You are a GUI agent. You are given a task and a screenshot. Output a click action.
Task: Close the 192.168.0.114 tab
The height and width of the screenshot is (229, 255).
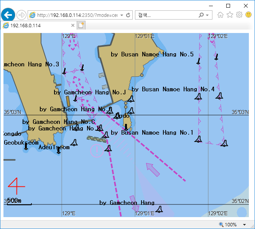pos(73,25)
